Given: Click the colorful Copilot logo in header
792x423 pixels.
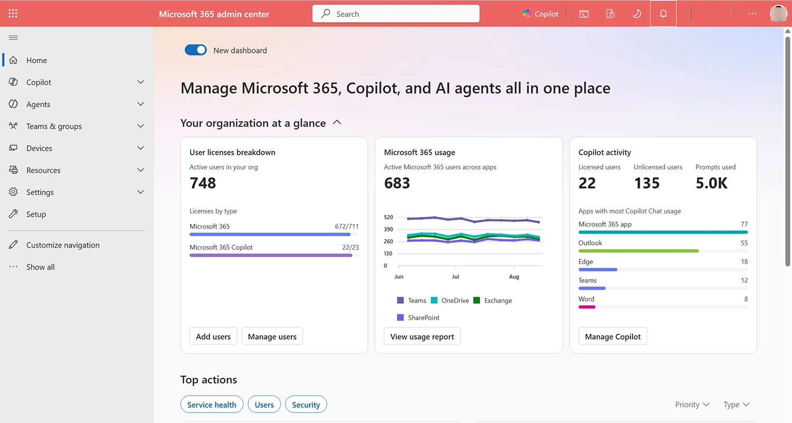Looking at the screenshot, I should click(526, 14).
